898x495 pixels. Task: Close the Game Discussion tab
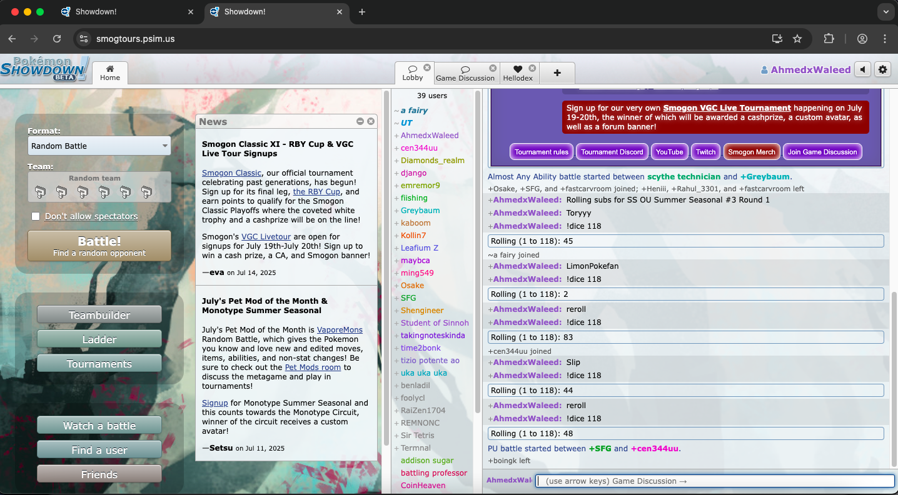[493, 68]
